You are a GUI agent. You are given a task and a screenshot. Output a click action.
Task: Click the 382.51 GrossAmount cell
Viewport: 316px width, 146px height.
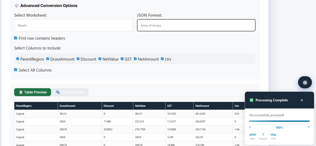coord(80,114)
